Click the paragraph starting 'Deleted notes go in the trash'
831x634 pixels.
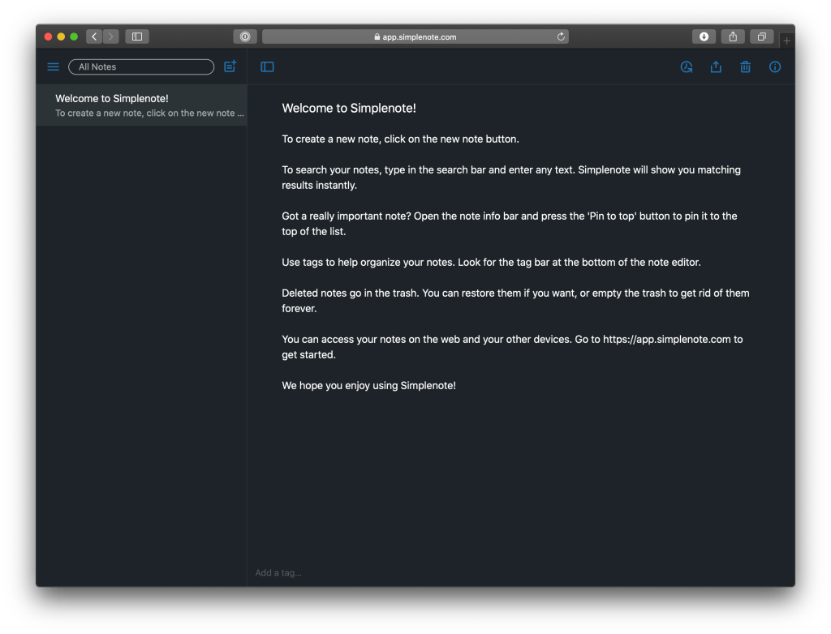click(x=515, y=300)
